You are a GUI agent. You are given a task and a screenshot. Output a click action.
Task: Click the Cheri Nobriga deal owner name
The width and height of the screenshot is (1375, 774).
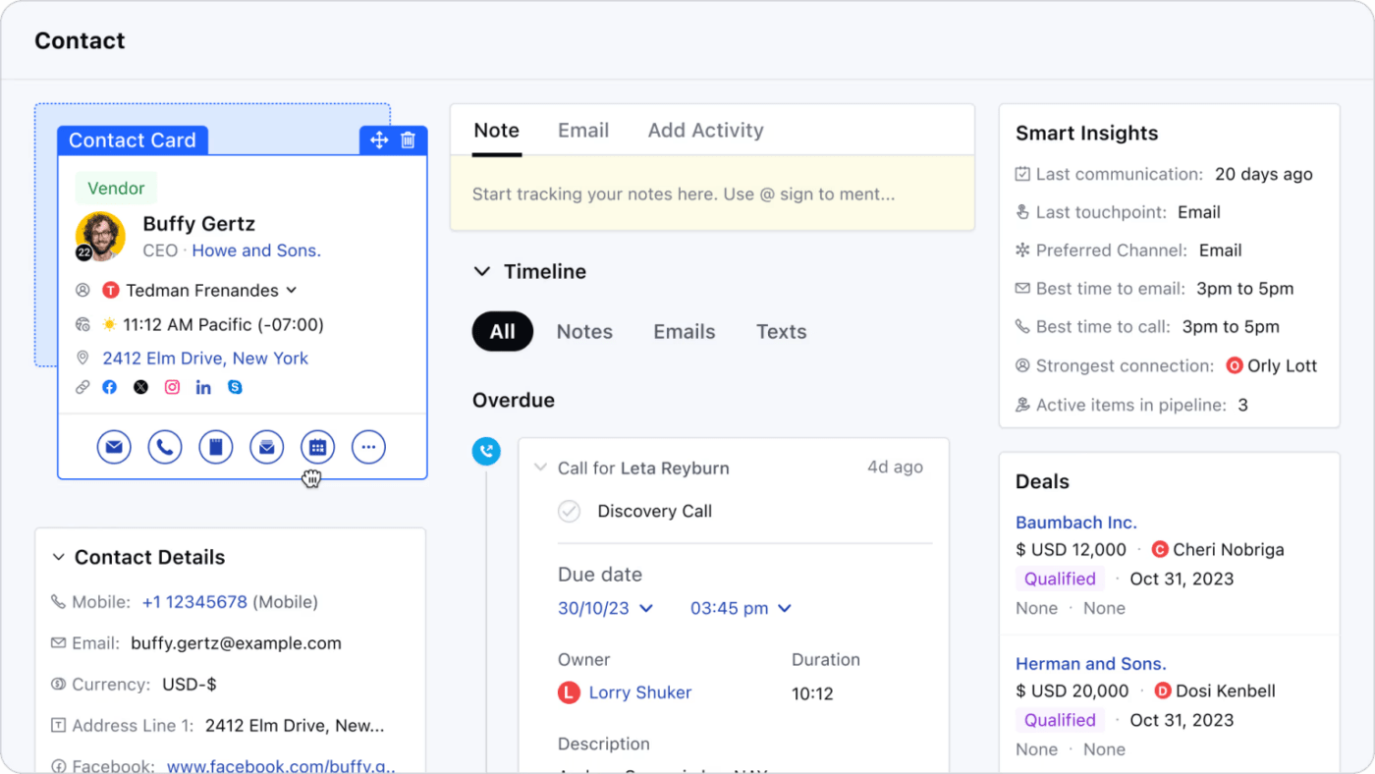(x=1229, y=550)
